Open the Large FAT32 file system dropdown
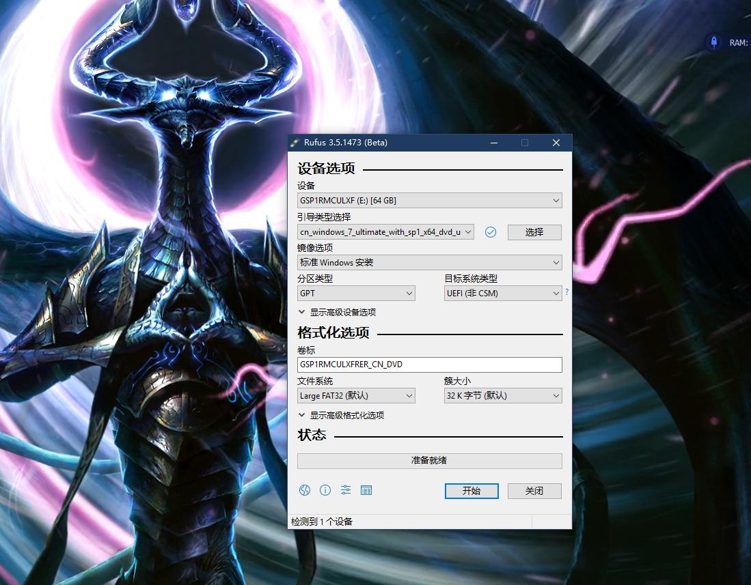This screenshot has height=585, width=751. point(356,396)
